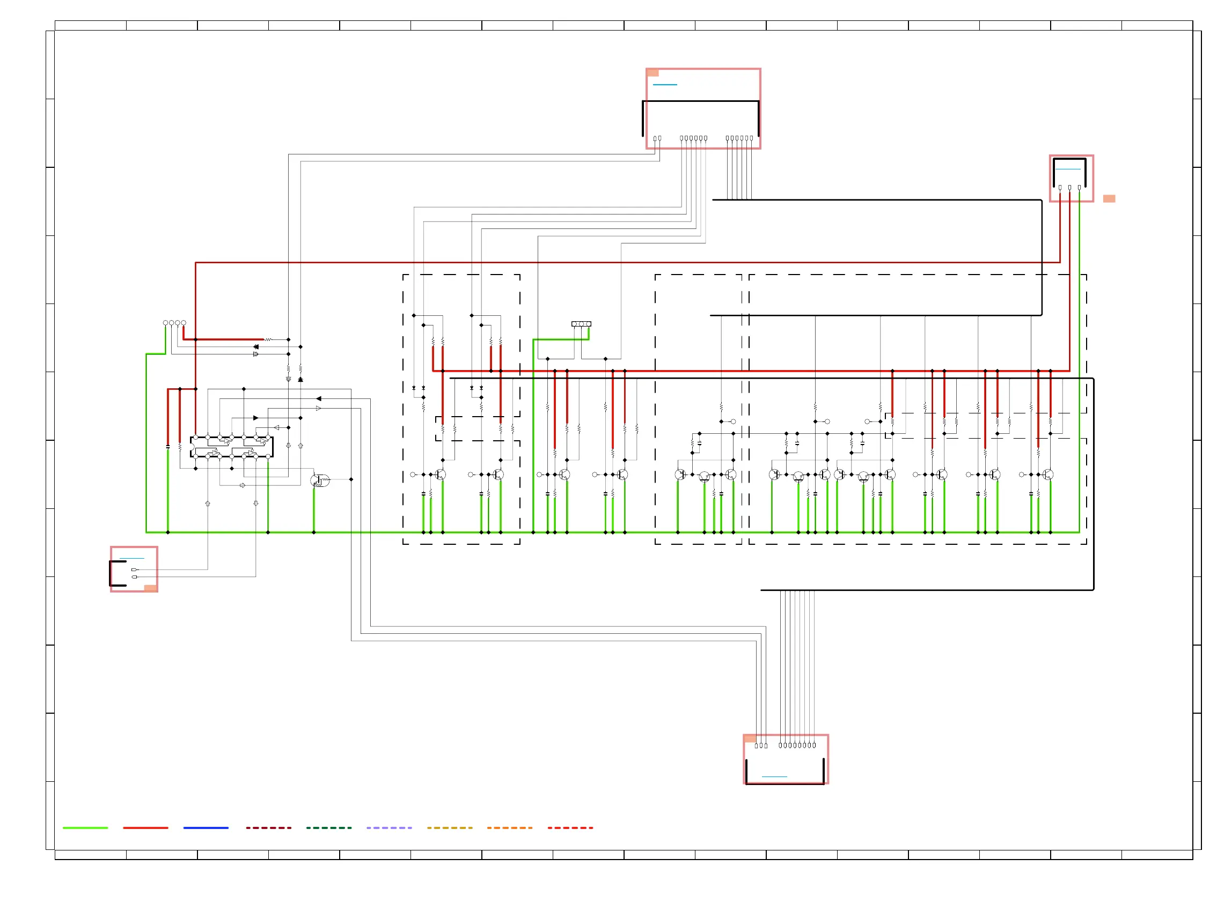The height and width of the screenshot is (903, 1217).
Task: Click the dashed dark green legend line
Action: (329, 827)
